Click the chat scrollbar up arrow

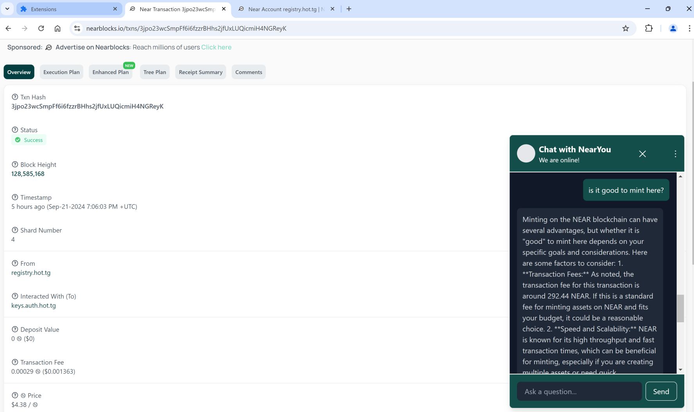point(680,176)
